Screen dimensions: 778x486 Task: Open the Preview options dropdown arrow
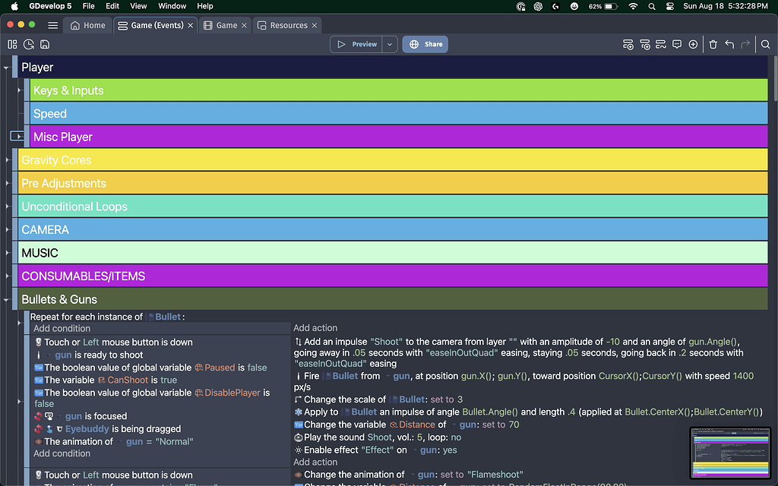point(388,44)
